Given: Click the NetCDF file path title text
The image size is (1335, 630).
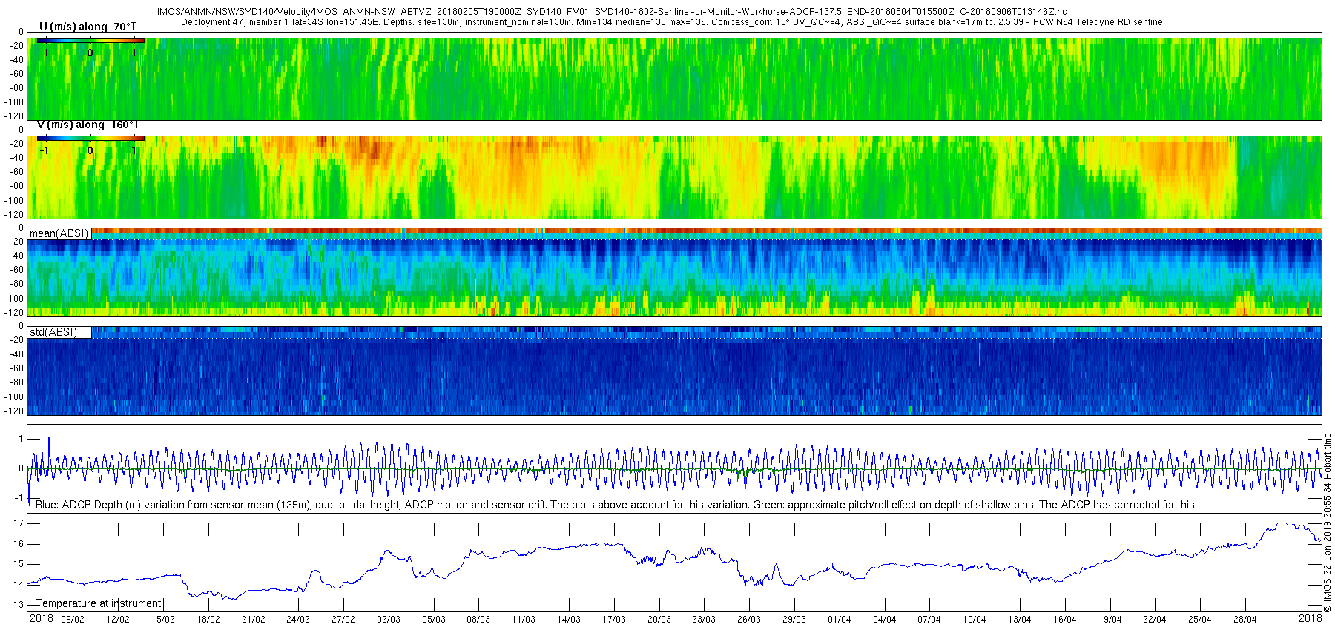Looking at the screenshot, I should tap(612, 12).
